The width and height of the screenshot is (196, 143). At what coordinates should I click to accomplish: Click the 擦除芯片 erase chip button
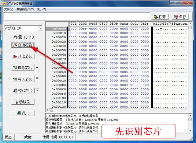tap(23, 68)
